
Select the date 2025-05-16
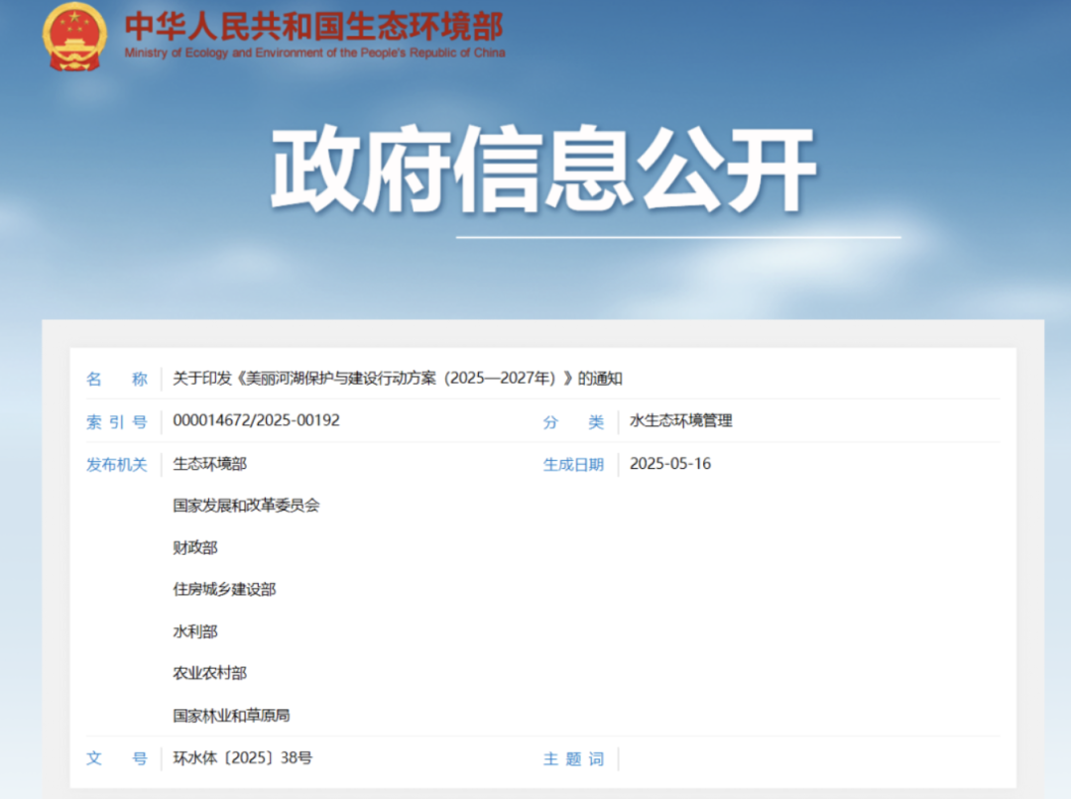point(670,464)
